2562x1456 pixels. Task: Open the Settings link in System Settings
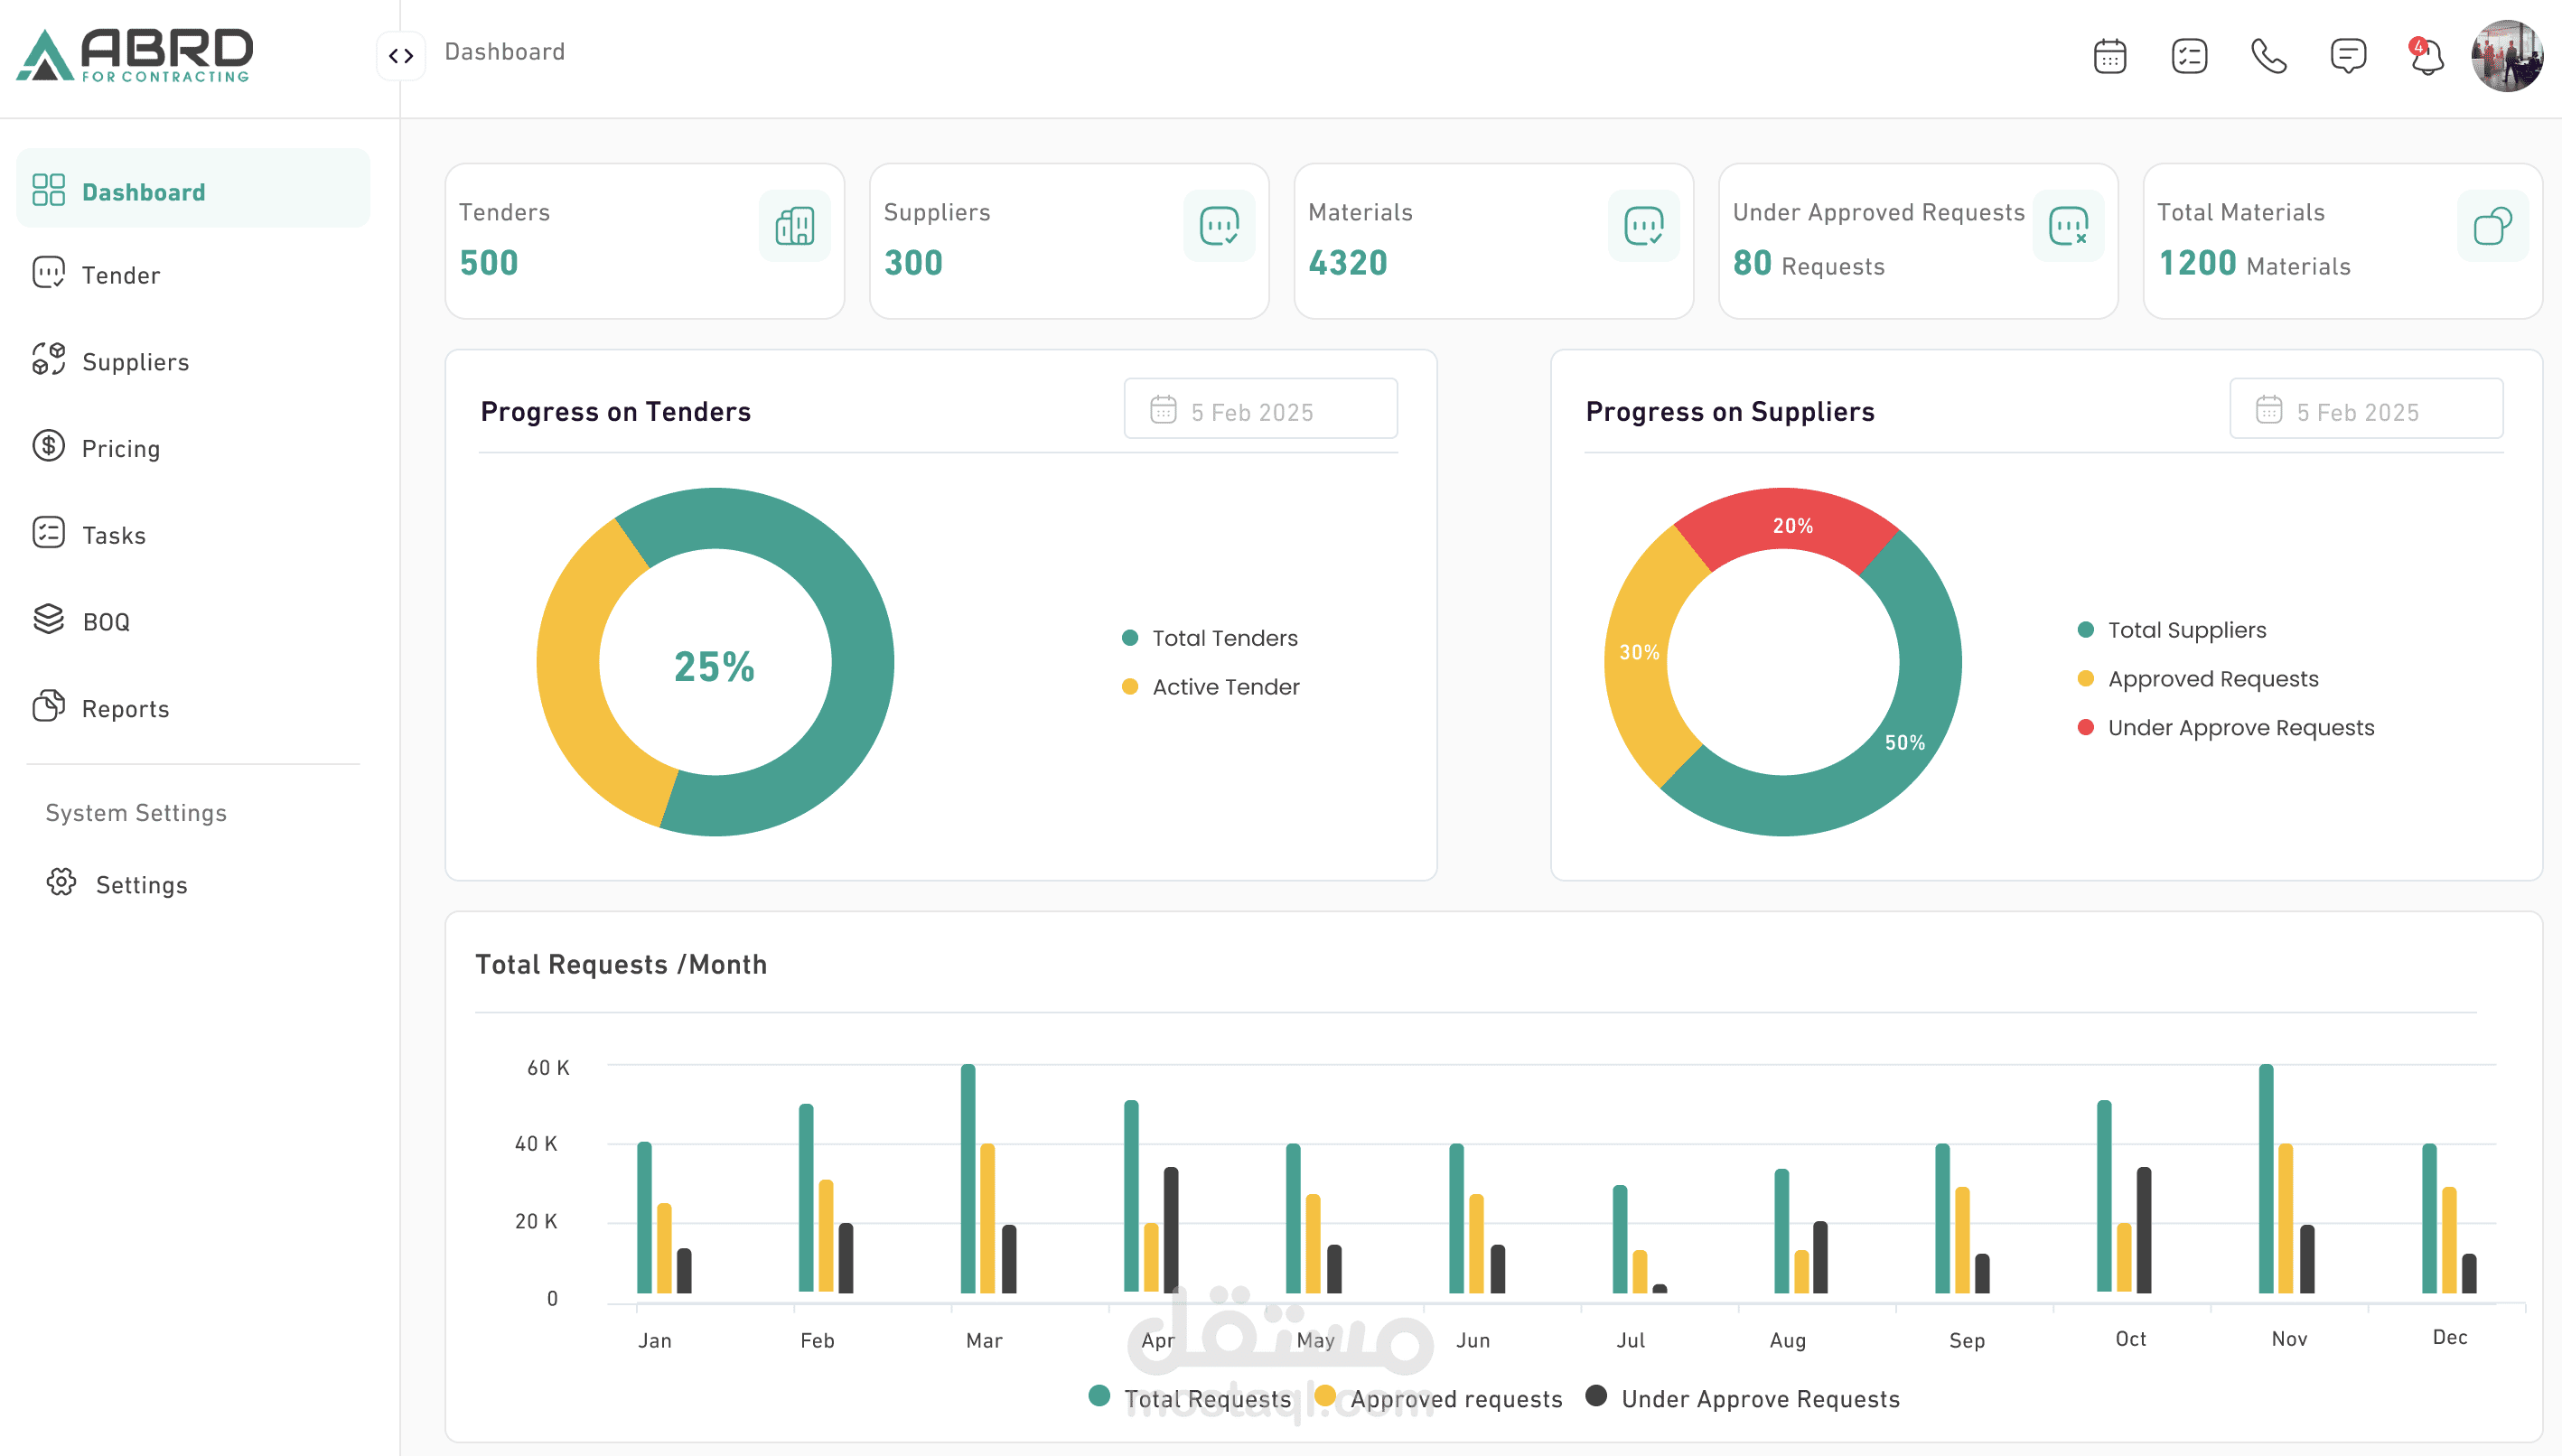click(x=141, y=885)
